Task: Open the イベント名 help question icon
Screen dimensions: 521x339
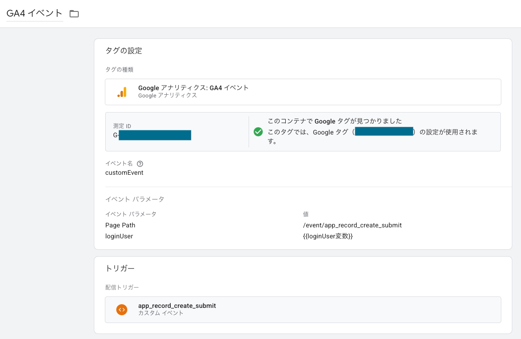Action: point(140,164)
